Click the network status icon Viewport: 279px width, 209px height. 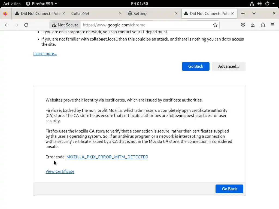click(x=252, y=4)
